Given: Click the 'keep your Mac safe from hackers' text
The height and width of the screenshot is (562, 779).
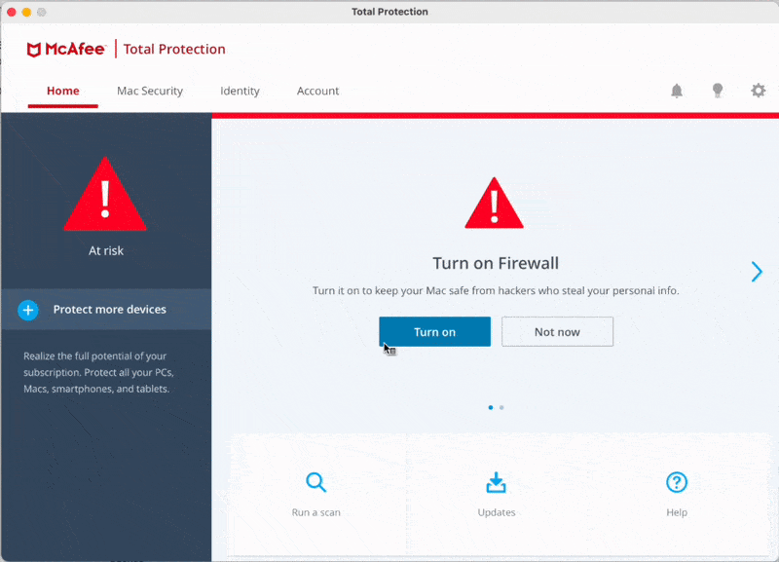Looking at the screenshot, I should 496,290.
